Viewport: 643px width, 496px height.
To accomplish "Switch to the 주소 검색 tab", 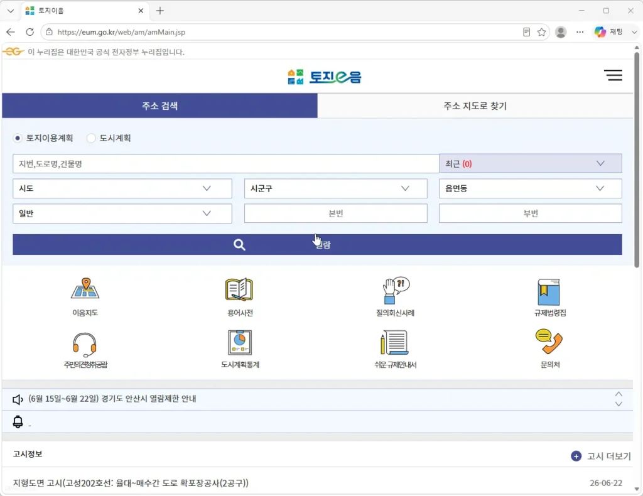I will point(159,105).
